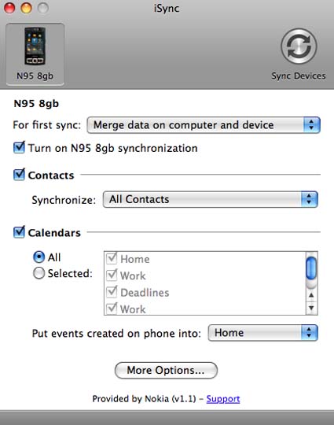Open the Synchronize All Contacts dropdown
The width and height of the screenshot is (334, 425).
click(x=211, y=199)
